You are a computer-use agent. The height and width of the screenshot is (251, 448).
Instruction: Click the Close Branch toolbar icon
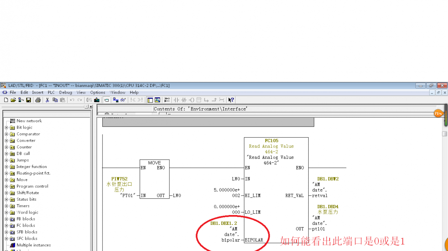point(214,100)
